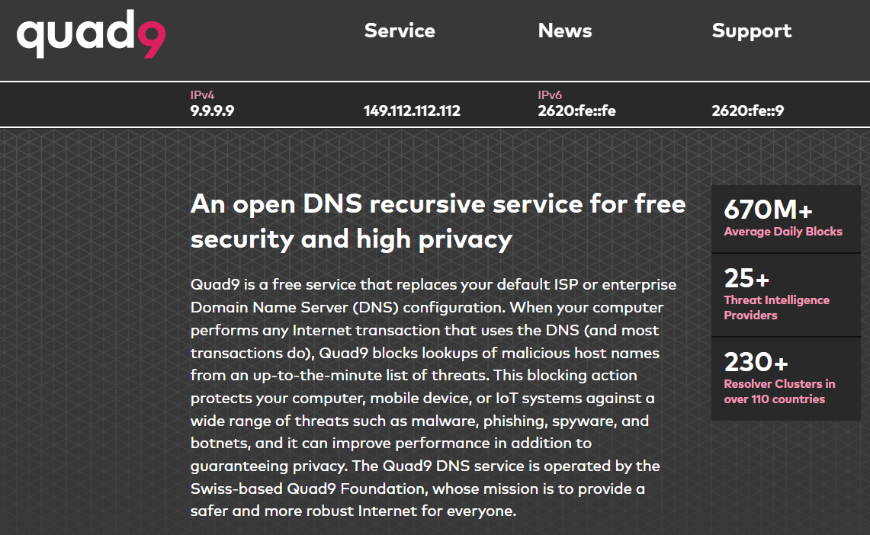This screenshot has width=870, height=535.
Task: Click the secondary IPv4 address 149.112.112.112
Action: tap(411, 111)
